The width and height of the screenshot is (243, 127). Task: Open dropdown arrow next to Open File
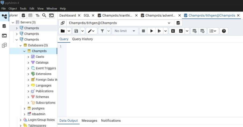(x=69, y=31)
